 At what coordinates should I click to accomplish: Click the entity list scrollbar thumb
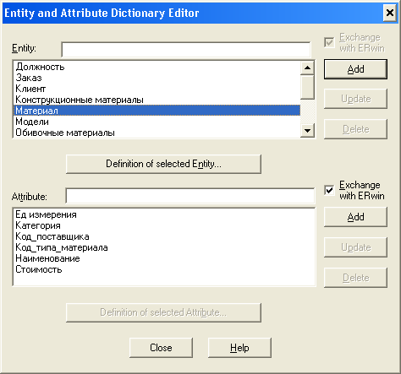pyautogui.click(x=307, y=87)
